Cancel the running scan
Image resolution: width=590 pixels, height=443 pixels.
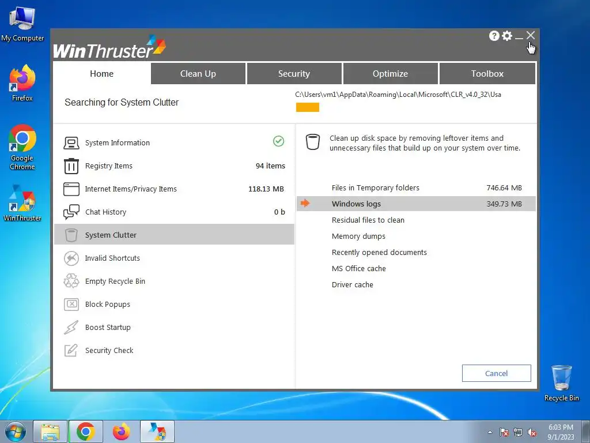point(496,373)
